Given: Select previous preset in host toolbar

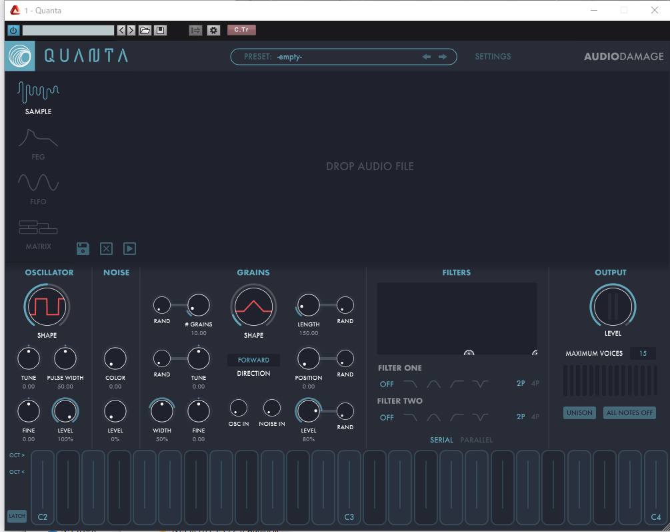Looking at the screenshot, I should point(122,31).
